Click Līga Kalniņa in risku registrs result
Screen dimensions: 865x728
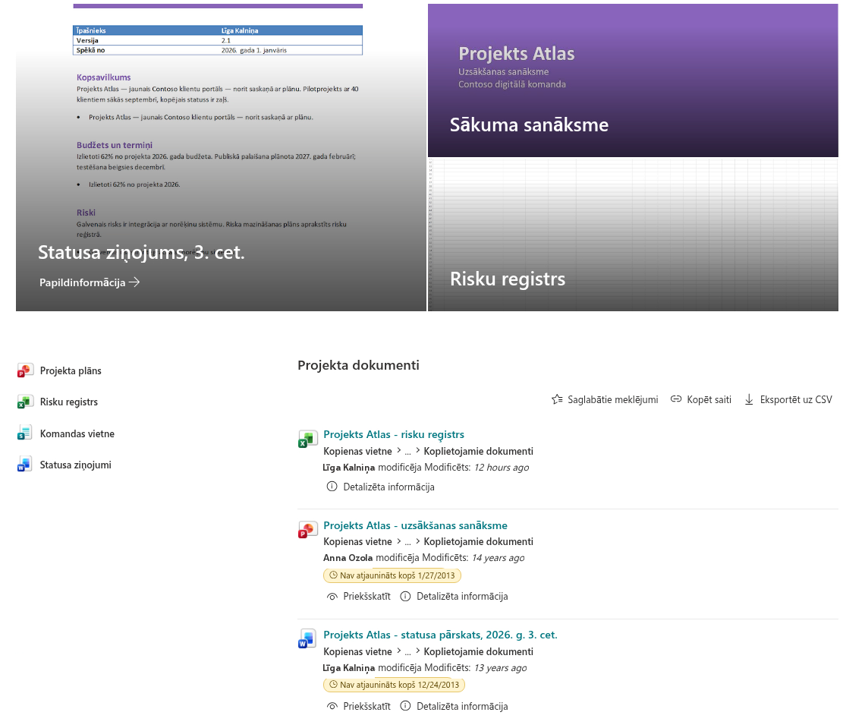point(348,468)
